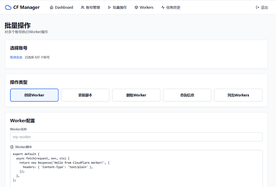Click the 操作类型 section title
This screenshot has height=187, width=276.
point(19,82)
